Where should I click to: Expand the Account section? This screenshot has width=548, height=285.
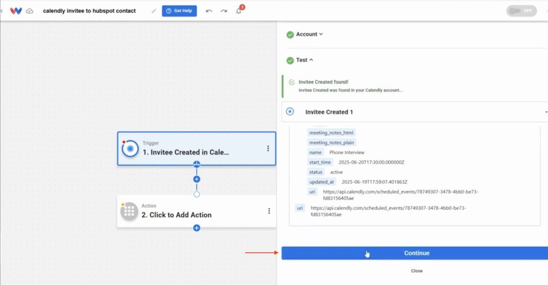[309, 34]
